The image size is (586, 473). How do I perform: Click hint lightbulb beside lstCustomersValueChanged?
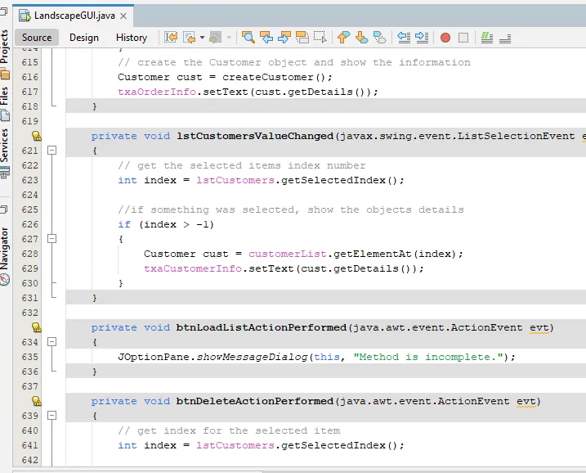tap(36, 136)
